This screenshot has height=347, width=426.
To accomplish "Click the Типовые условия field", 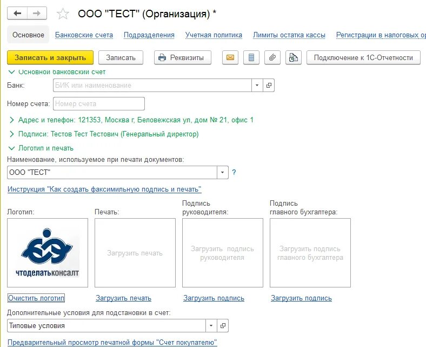I will pos(106,325).
